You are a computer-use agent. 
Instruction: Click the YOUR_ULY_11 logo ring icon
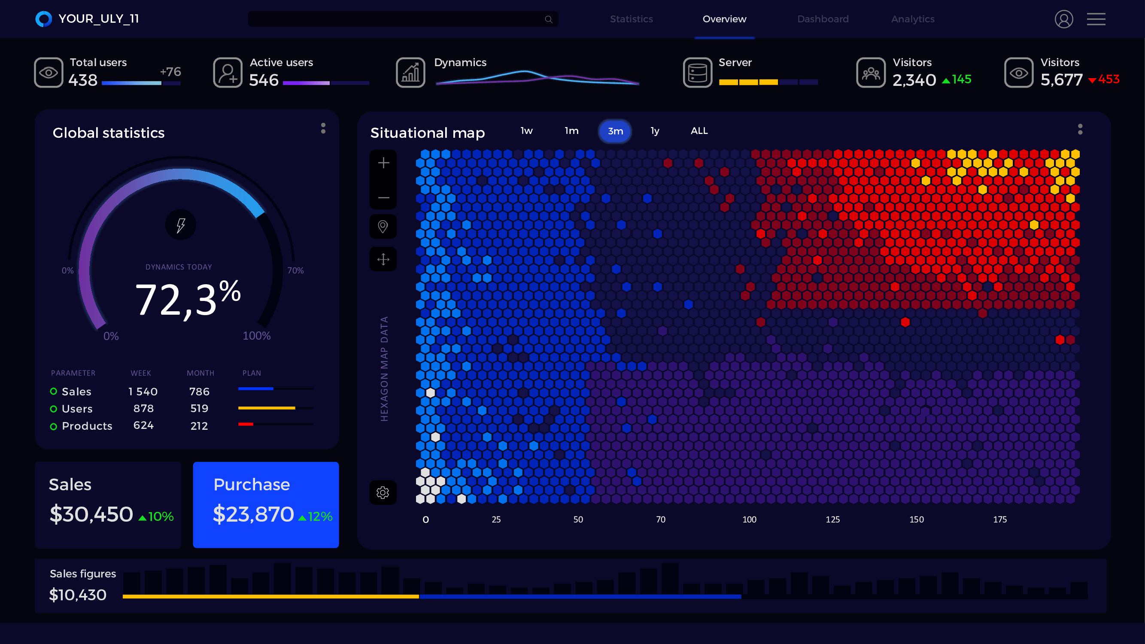pos(43,19)
